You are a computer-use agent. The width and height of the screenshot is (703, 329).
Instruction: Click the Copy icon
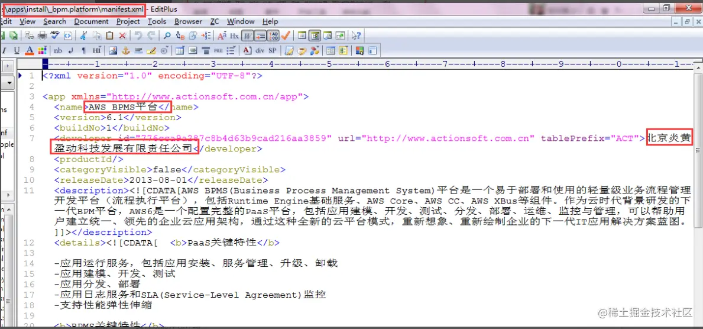click(x=97, y=36)
